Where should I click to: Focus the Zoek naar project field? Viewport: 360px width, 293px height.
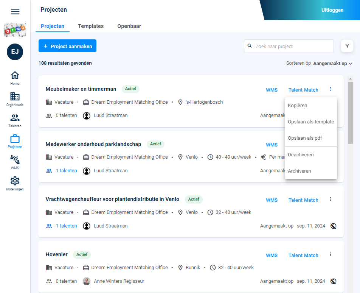point(289,46)
